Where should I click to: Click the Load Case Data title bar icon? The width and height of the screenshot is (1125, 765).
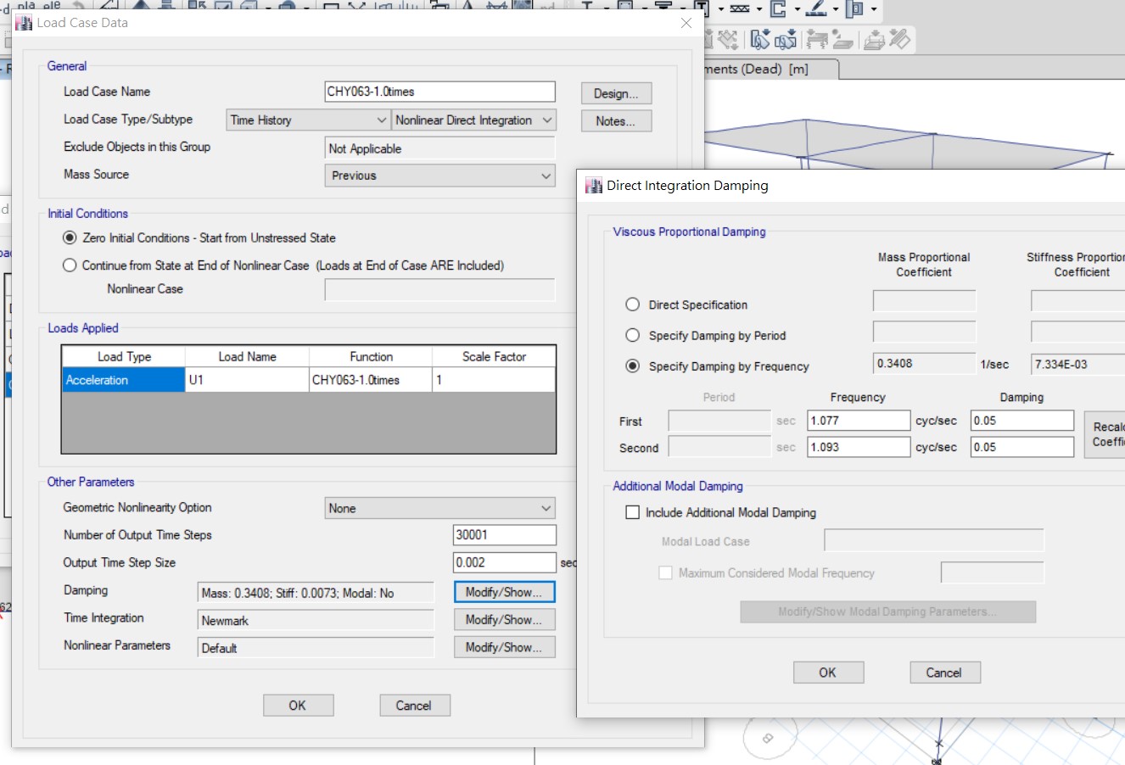tap(23, 23)
